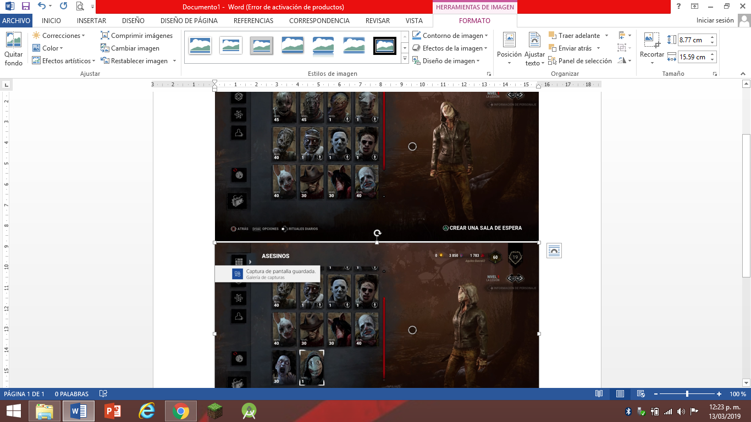751x422 pixels.
Task: Open the print preview magnifier icon
Action: click(x=80, y=7)
